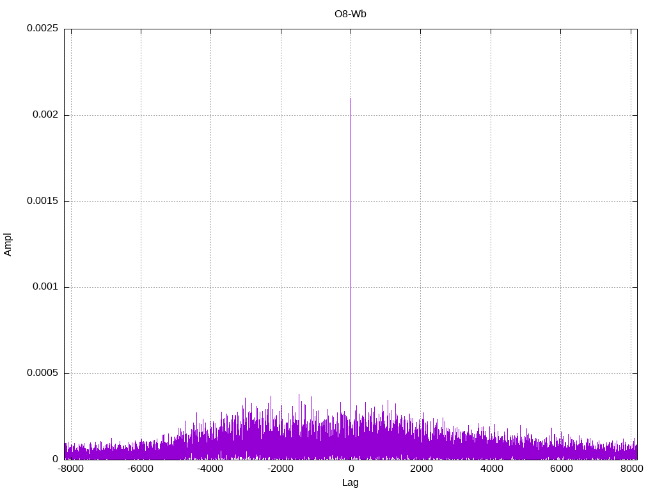Screen dimensions: 655x491
Task: Click the 6000 x-axis tick label
Action: [561, 469]
